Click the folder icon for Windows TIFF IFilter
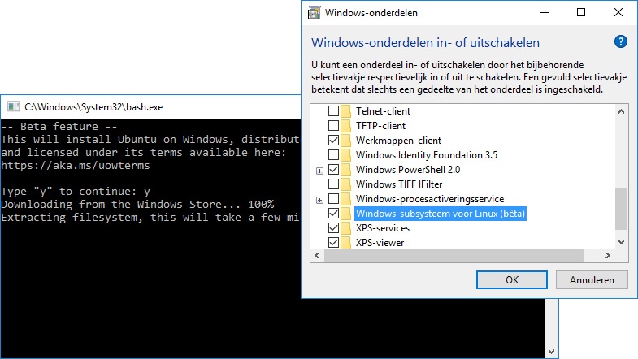 tap(346, 184)
